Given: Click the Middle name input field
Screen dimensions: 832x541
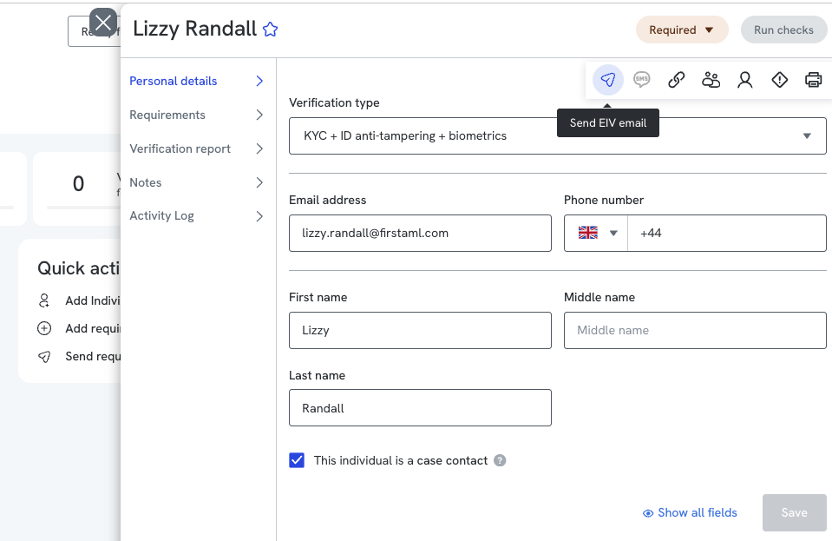Looking at the screenshot, I should coord(695,330).
